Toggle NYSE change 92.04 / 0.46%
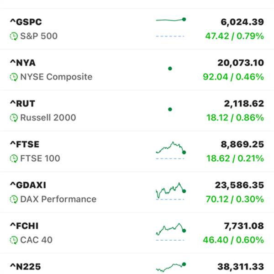Image resolution: width=274 pixels, height=274 pixels. (233, 77)
